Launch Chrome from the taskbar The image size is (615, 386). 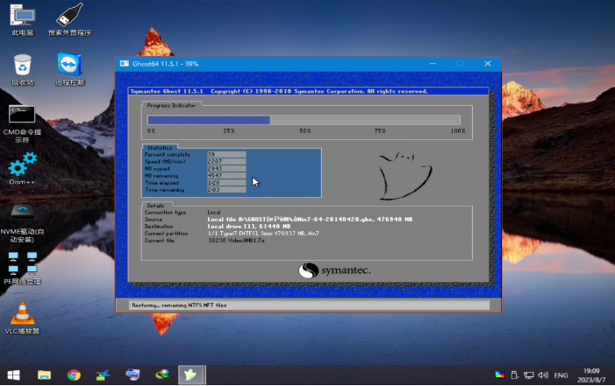[74, 375]
